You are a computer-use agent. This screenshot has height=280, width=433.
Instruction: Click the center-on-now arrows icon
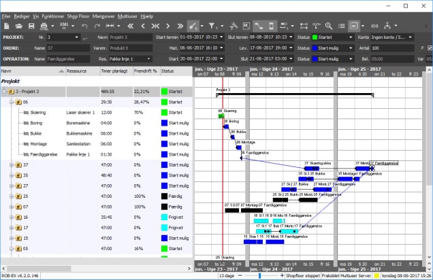click(x=155, y=26)
